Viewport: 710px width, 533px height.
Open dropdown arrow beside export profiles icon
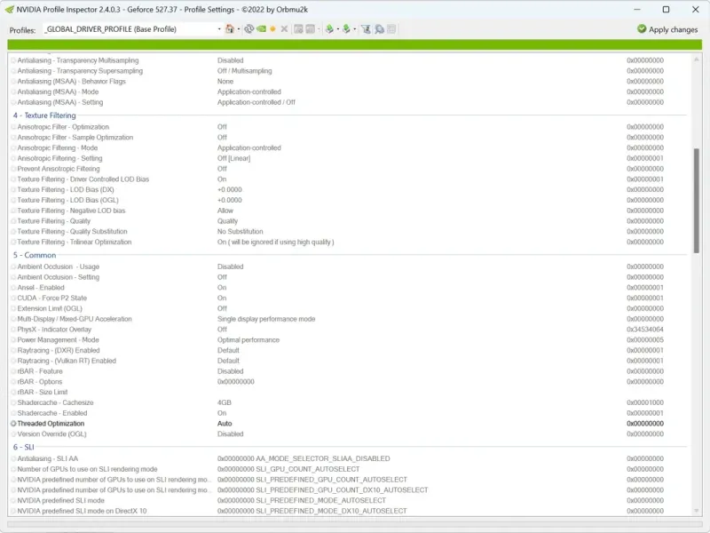point(338,29)
